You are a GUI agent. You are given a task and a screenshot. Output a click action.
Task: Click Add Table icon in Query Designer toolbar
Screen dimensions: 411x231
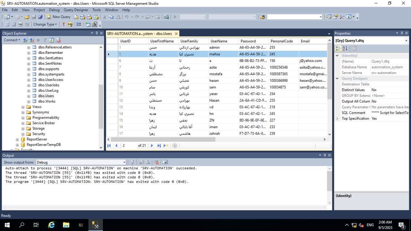(x=88, y=24)
